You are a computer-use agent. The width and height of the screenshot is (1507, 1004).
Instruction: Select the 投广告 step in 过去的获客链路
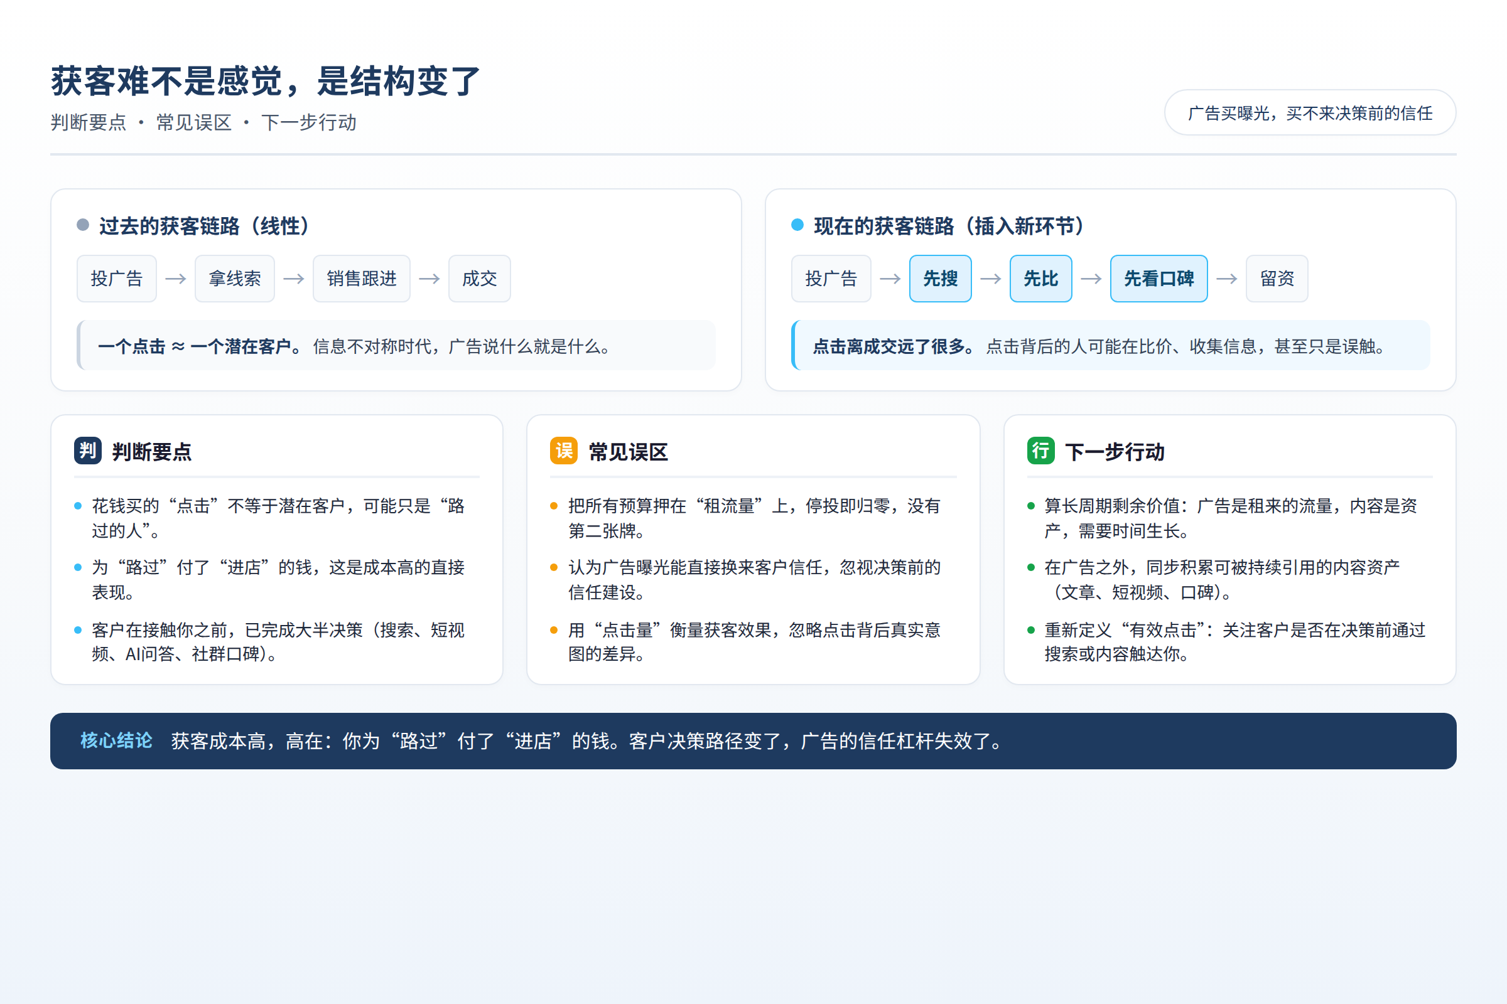(x=117, y=279)
